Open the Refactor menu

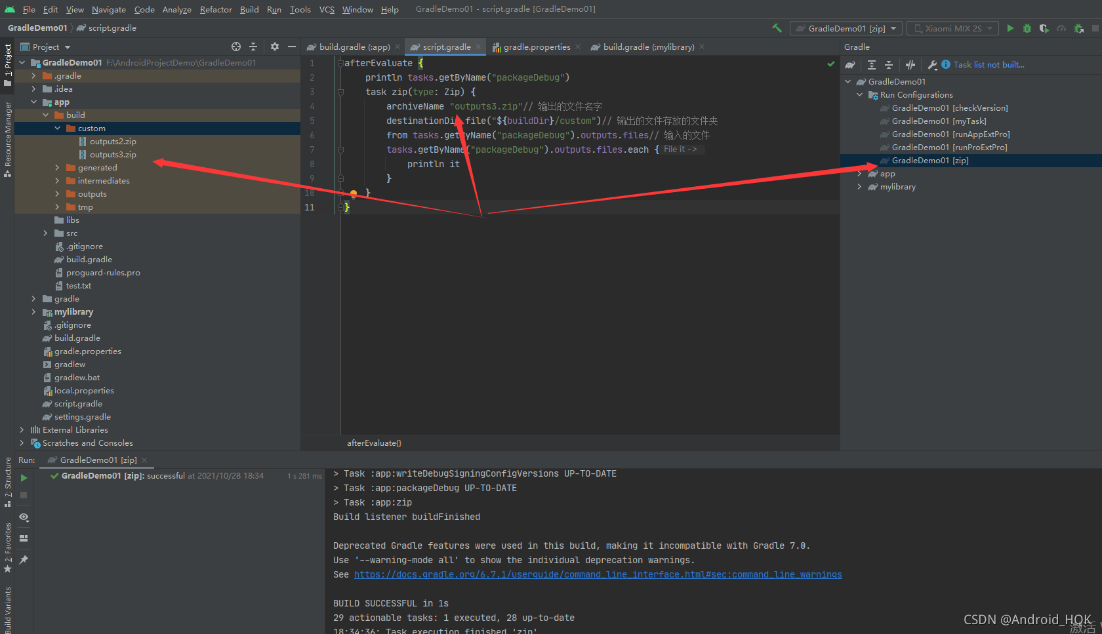[x=216, y=9]
